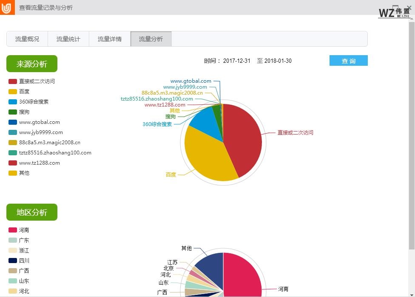Open the 流量统计 tab

click(x=68, y=39)
